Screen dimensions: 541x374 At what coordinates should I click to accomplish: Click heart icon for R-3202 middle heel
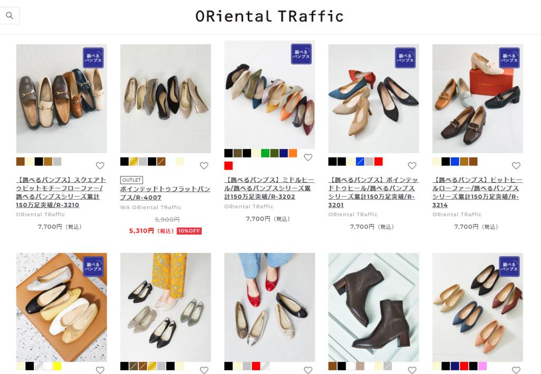(308, 157)
